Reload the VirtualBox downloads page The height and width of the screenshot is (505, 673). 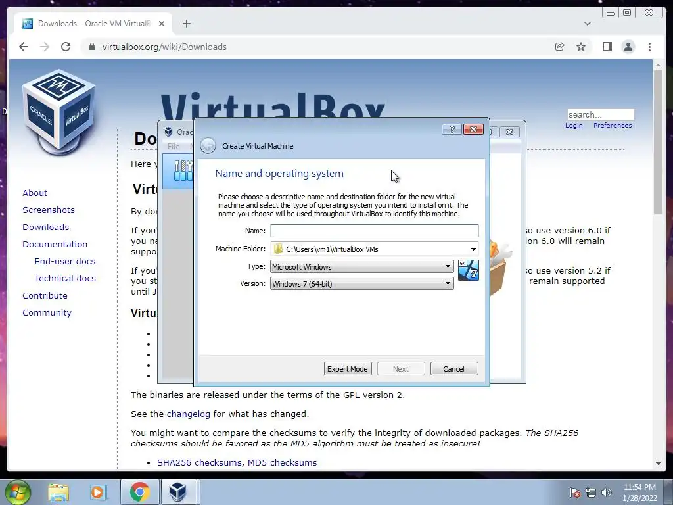click(x=66, y=47)
